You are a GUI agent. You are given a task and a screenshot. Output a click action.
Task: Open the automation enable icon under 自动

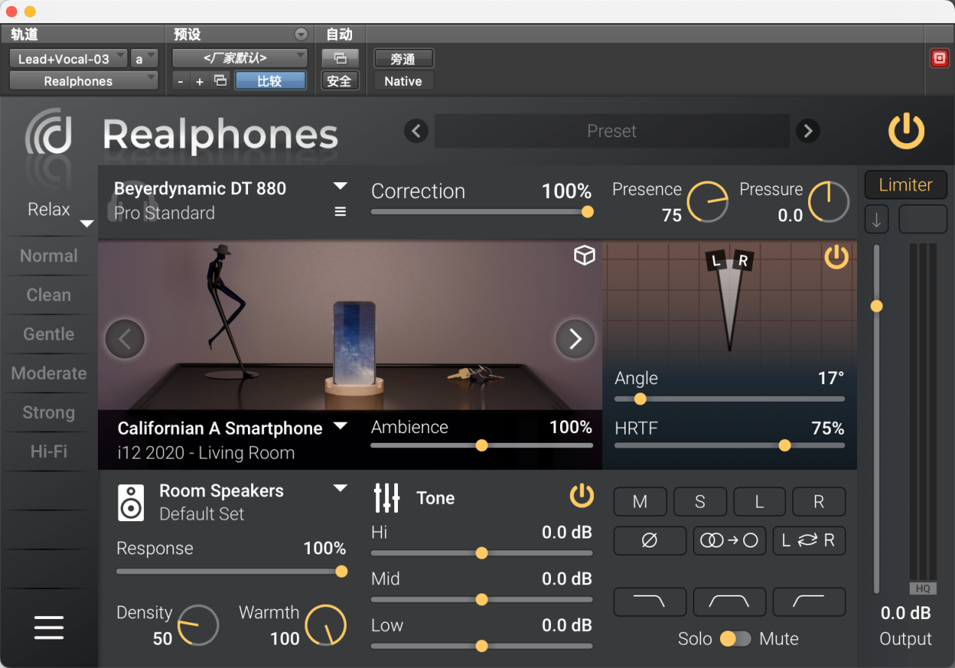coord(339,58)
